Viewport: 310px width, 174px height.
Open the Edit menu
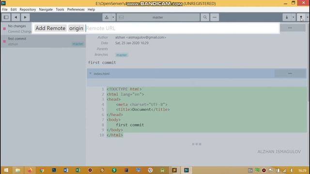click(14, 10)
